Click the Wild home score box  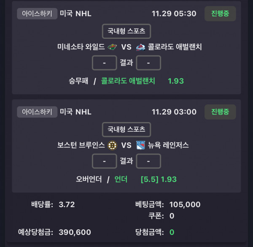[104, 63]
